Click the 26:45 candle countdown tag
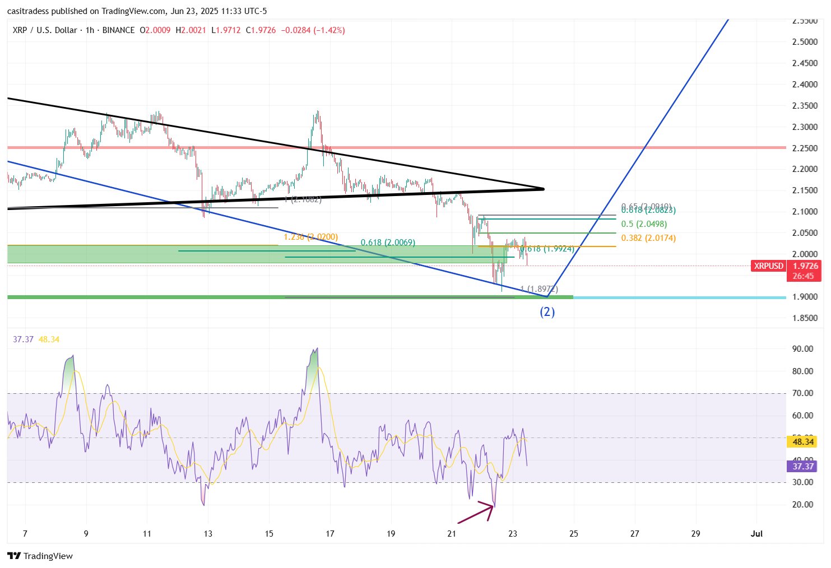Screen dimensions: 831x568 tap(803, 276)
